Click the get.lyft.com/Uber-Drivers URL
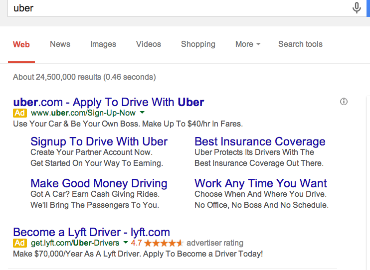Screen dimensions: 370x270 75,243
